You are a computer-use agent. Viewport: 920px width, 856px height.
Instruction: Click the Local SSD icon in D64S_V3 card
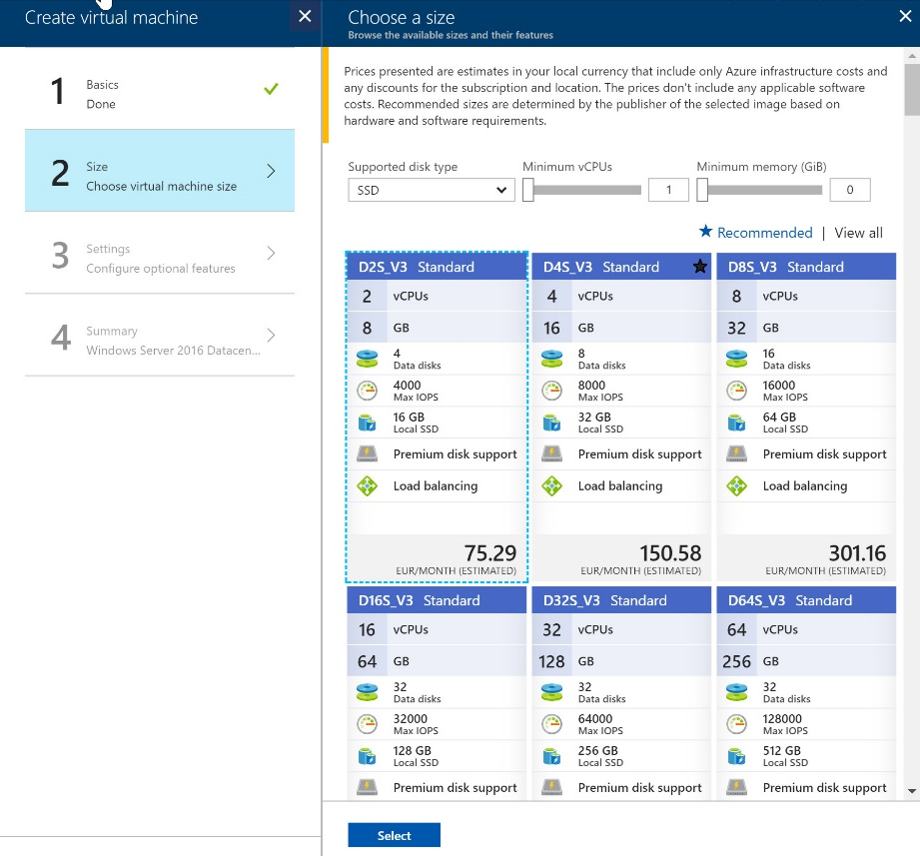click(x=737, y=756)
